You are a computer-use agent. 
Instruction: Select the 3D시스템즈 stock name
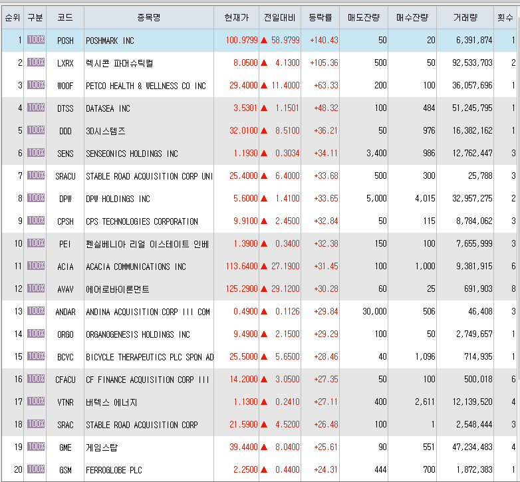106,131
